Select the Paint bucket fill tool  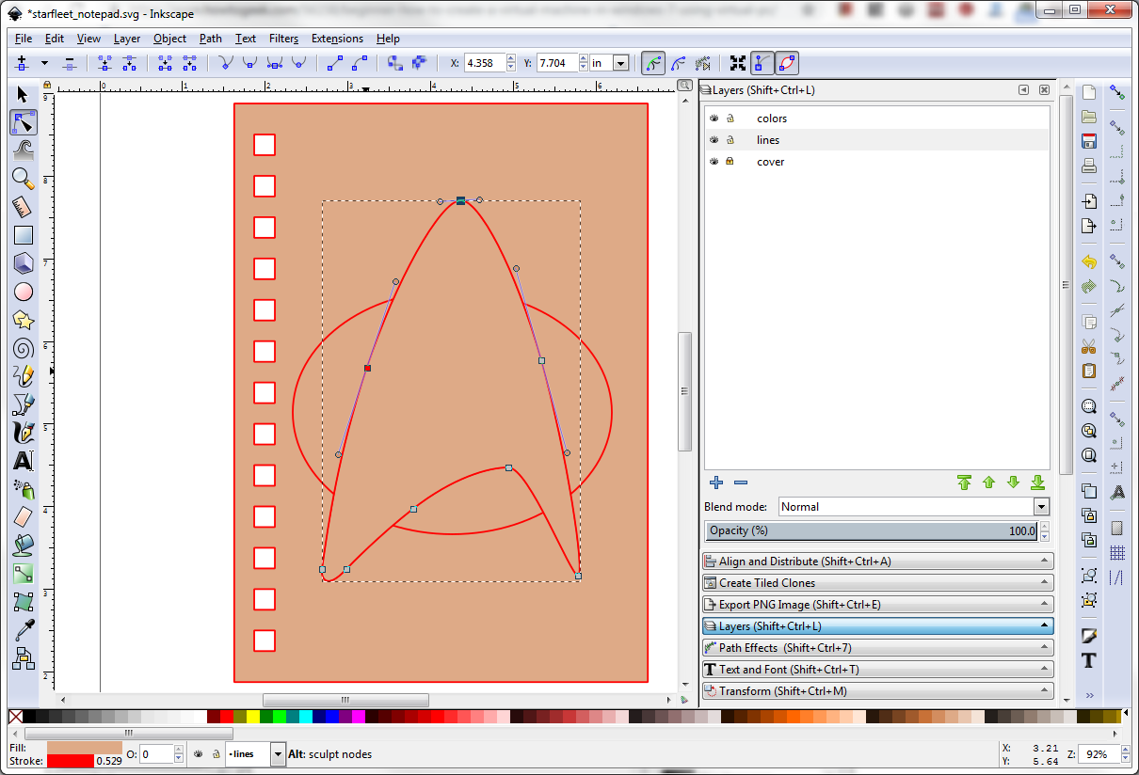click(24, 545)
